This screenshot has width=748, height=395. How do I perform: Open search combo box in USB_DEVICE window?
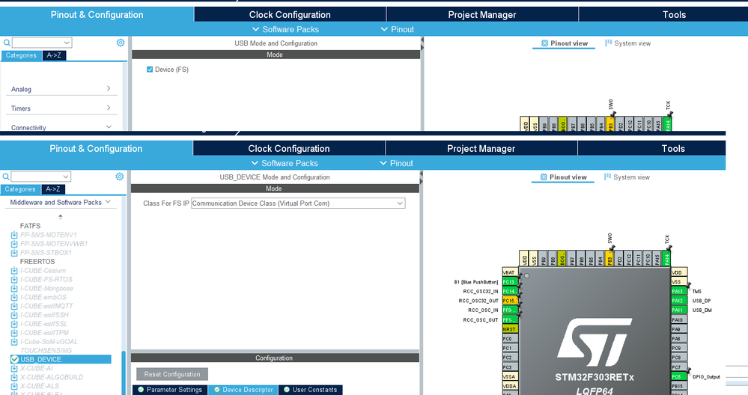coord(41,177)
